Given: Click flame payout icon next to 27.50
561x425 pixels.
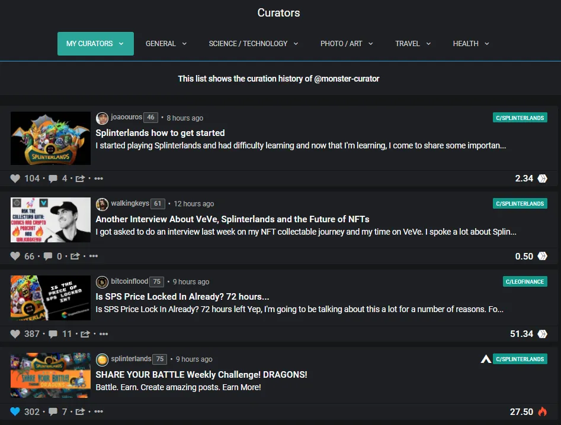Looking at the screenshot, I should tap(543, 411).
